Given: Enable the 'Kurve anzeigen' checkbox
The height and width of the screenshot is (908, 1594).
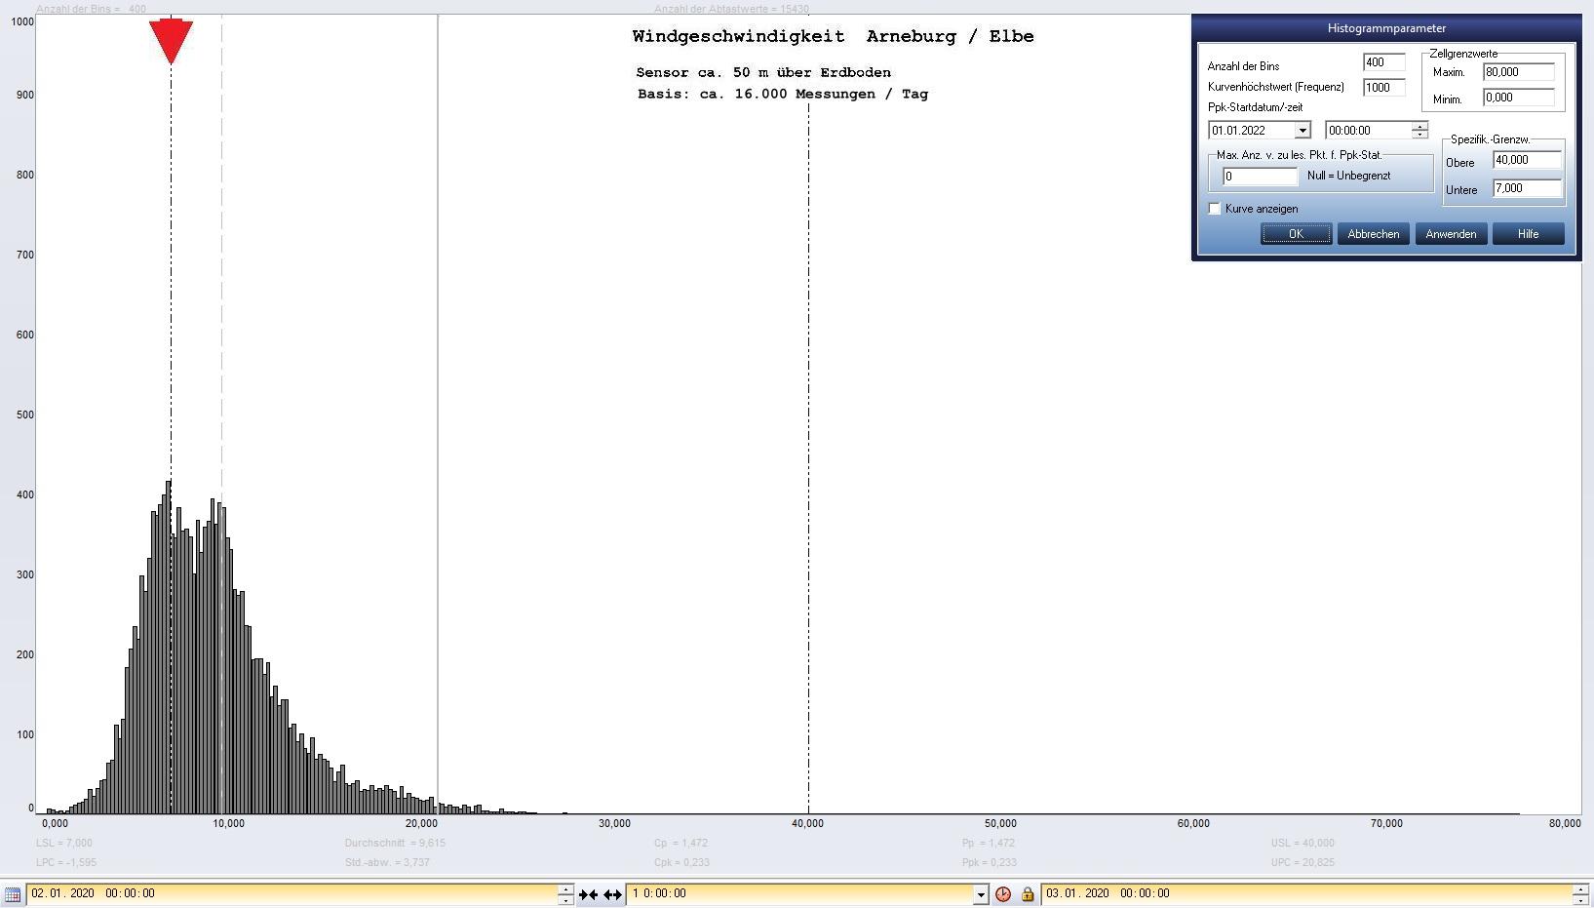Looking at the screenshot, I should pyautogui.click(x=1215, y=209).
